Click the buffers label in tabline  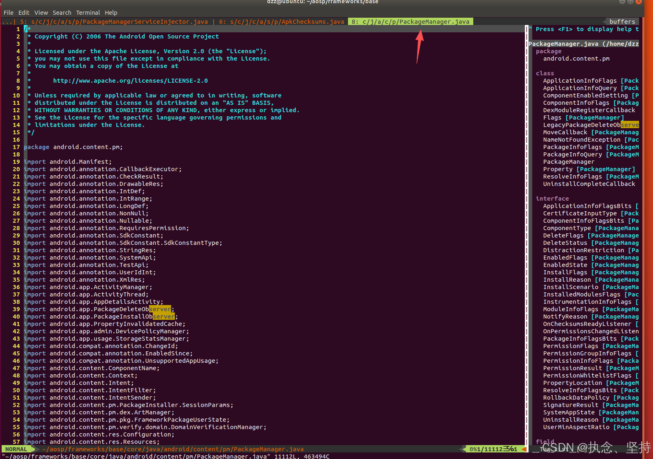click(x=622, y=22)
